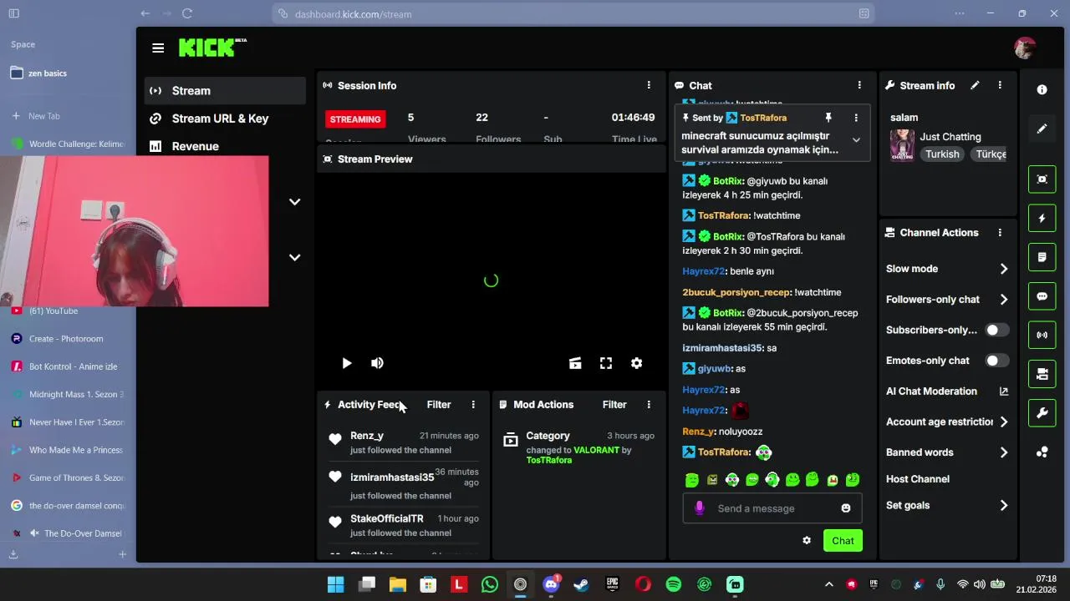The height and width of the screenshot is (601, 1070).
Task: Edit Stream info with pencil icon
Action: click(975, 85)
